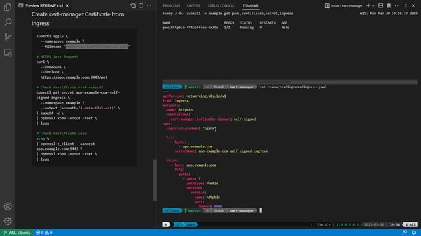The image size is (421, 236).
Task: Click the '# HTTPS Test Request' comment line
Action: [x=57, y=57]
